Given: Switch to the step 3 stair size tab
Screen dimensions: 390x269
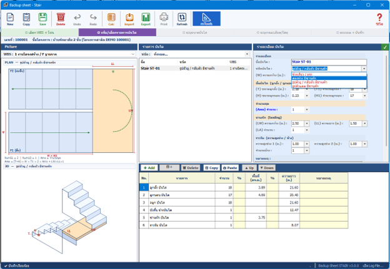Looking at the screenshot, I should 195,32.
